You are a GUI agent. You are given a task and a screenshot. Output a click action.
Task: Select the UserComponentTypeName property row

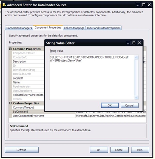click(77, 116)
